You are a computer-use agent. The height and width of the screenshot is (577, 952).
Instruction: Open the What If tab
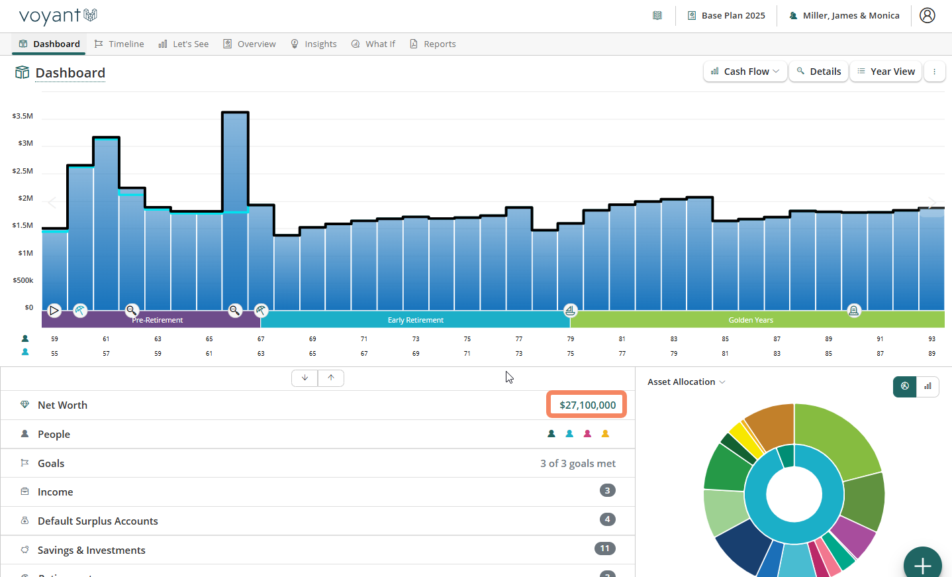[x=373, y=44]
